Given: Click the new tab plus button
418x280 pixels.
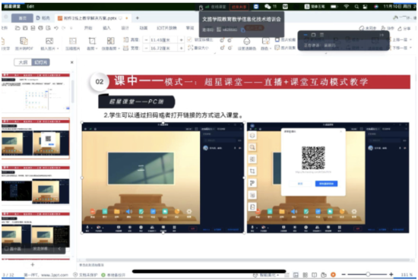Looking at the screenshot, I should (x=138, y=18).
